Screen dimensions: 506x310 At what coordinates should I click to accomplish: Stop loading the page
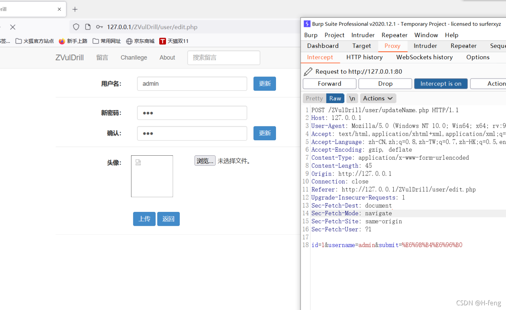(x=13, y=27)
